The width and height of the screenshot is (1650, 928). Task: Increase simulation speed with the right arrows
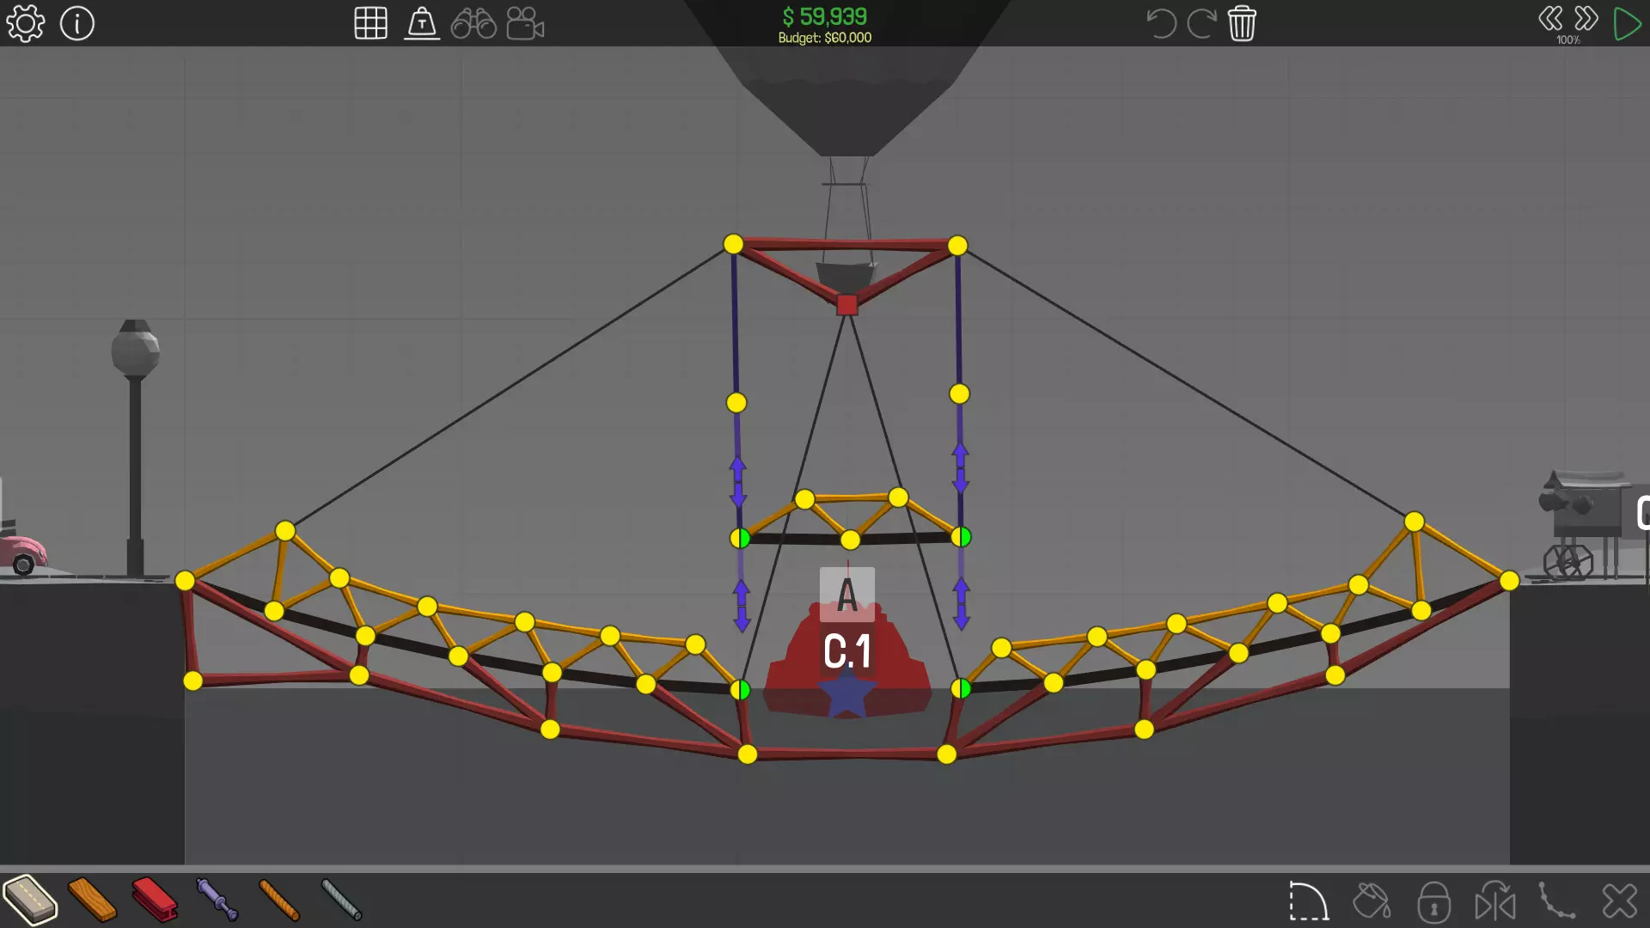coord(1586,19)
